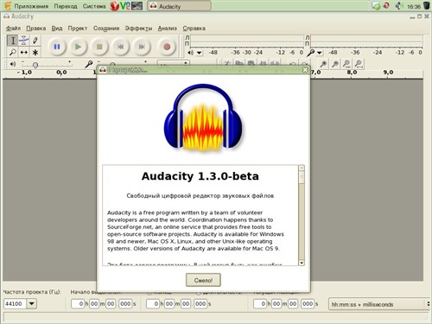
Task: Select the Draw pencil tool
Action: pos(35,41)
